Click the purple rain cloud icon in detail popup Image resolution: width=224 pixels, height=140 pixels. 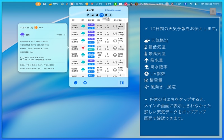click(x=22, y=35)
